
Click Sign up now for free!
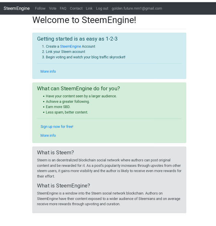[57, 127]
